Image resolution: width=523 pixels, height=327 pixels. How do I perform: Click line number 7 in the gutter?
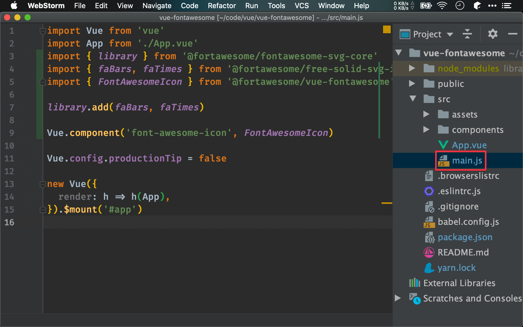(12, 107)
